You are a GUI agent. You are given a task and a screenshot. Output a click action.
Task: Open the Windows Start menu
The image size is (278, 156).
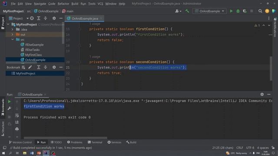(3, 153)
